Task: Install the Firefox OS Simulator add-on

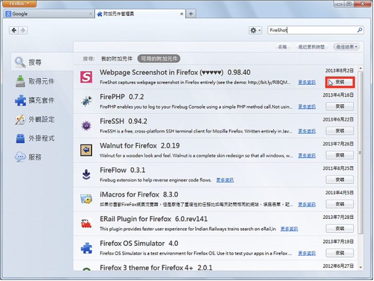Action: pos(340,253)
